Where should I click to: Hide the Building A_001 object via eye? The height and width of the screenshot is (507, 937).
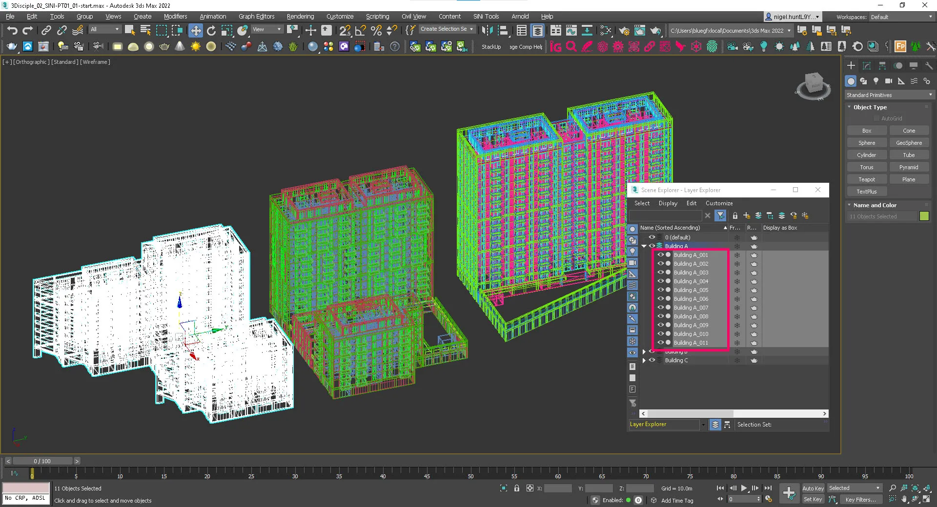click(660, 255)
